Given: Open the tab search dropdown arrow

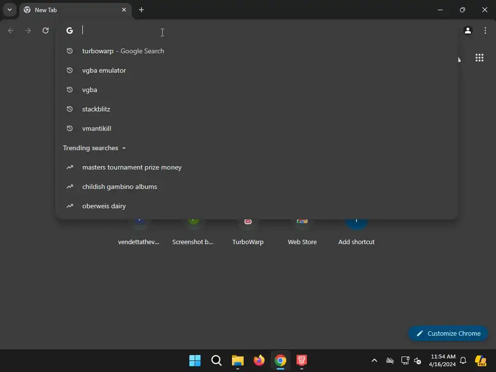Looking at the screenshot, I should tap(10, 10).
